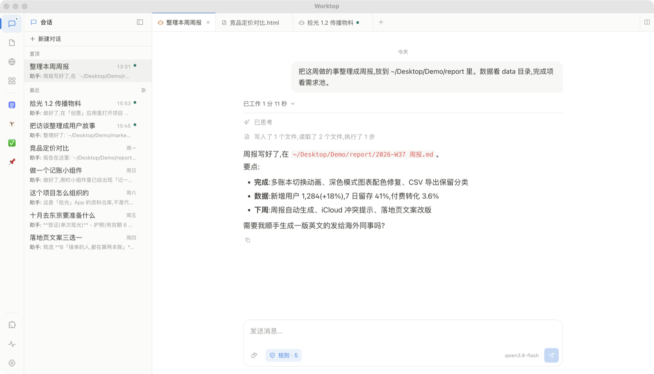Click the filter icon beside 最近
The height and width of the screenshot is (374, 654).
(143, 90)
